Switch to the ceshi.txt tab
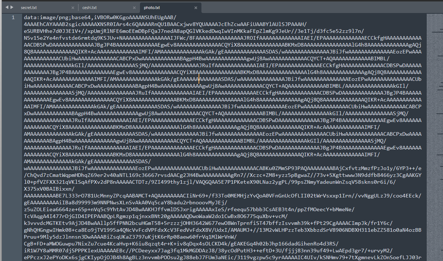Screen dimensions: 443x261 click(x=90, y=8)
